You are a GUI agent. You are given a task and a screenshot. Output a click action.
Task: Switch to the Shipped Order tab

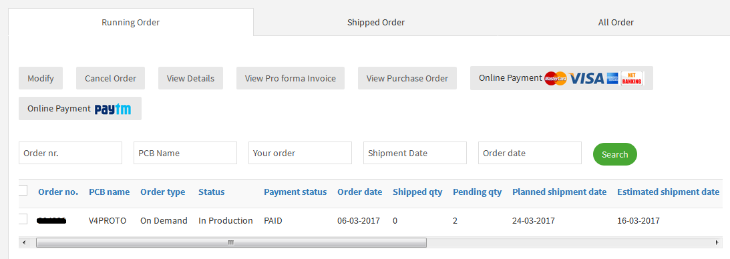[376, 22]
